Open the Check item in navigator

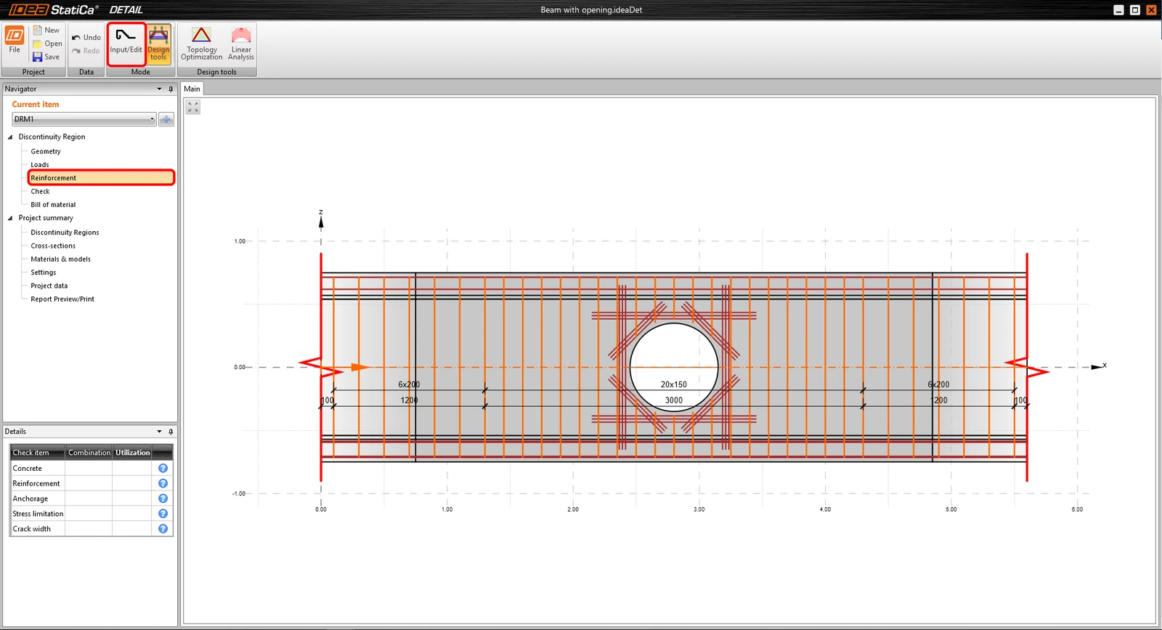pos(40,191)
